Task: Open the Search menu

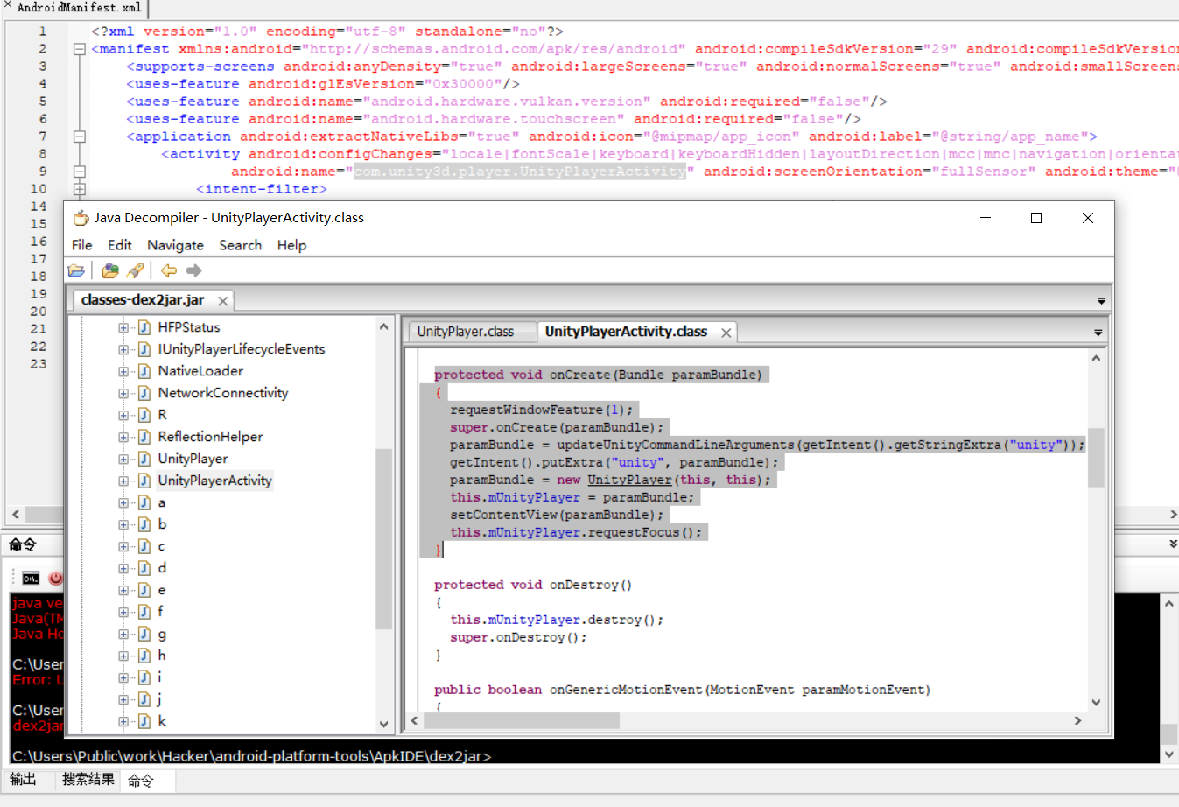Action: tap(240, 245)
